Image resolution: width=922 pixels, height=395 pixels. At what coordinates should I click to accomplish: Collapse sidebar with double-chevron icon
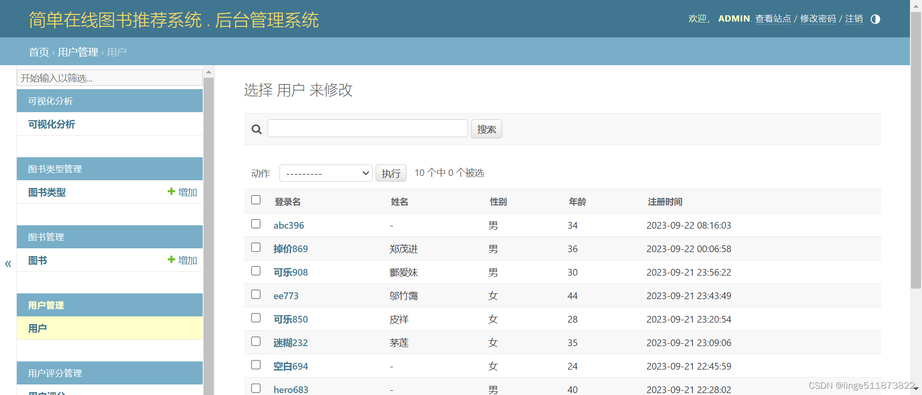[8, 264]
